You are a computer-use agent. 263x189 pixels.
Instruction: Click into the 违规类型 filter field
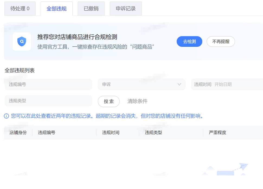pos(48,101)
